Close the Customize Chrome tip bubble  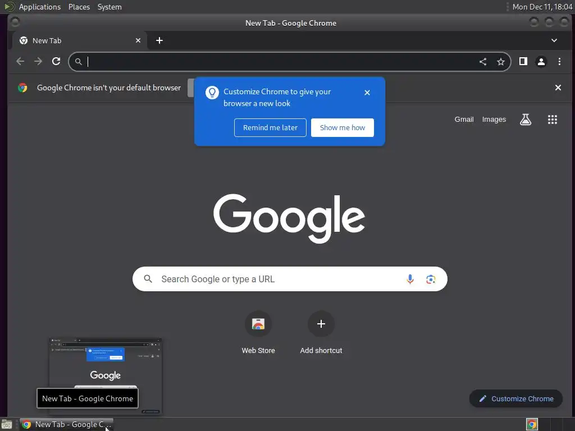coord(367,93)
